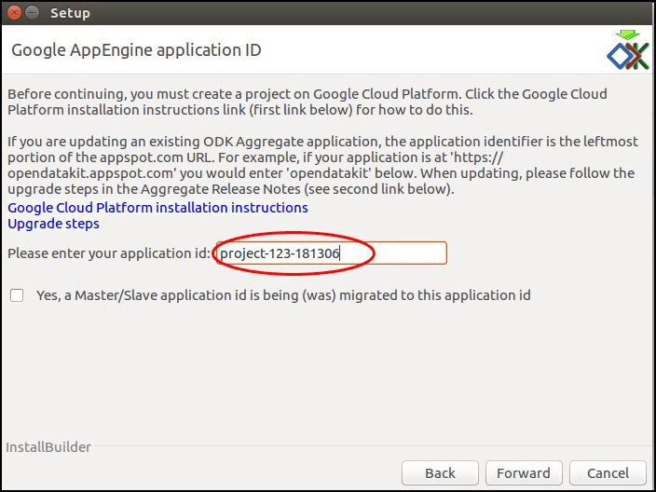Click the Master/Slave migration checkbox label text
Viewport: 656px width, 492px height.
(x=283, y=295)
